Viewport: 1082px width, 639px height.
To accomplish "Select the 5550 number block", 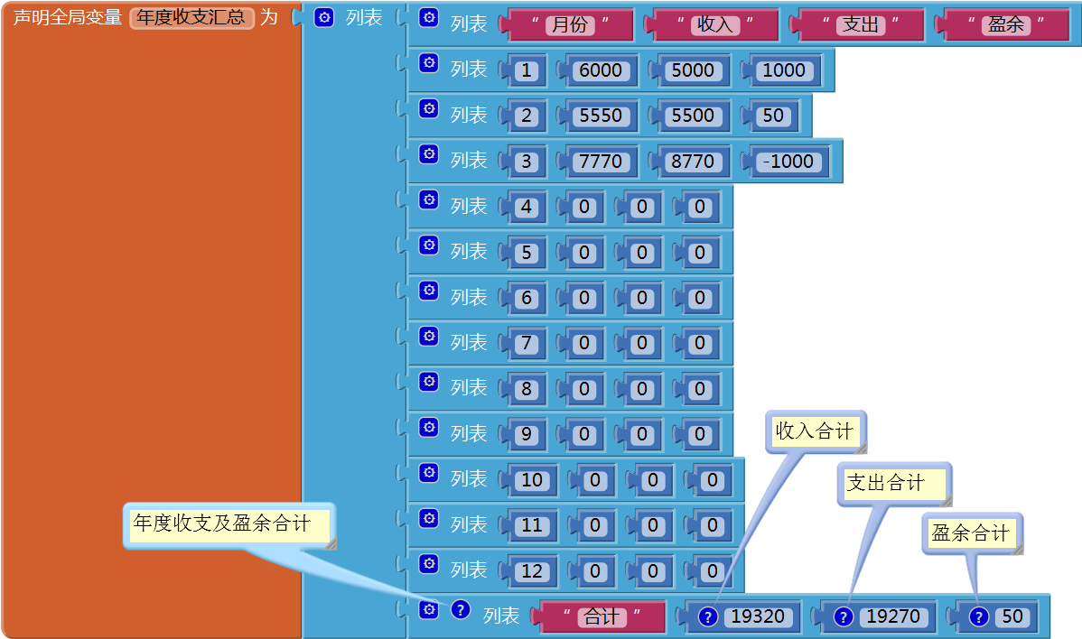I will (x=601, y=116).
